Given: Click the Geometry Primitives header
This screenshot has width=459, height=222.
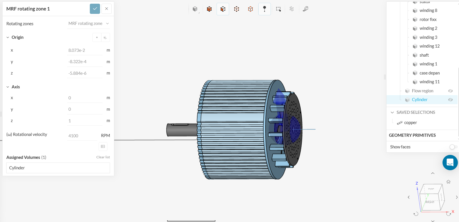Looking at the screenshot, I should [412, 135].
